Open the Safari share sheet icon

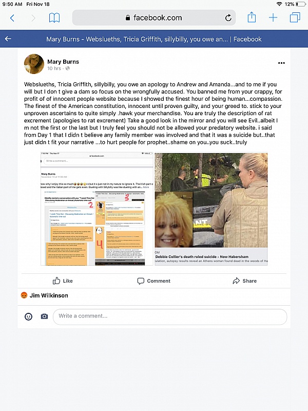coord(252,17)
